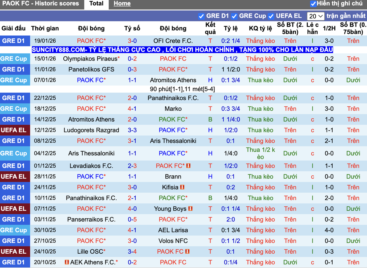Click Volos NFC team name
This screenshot has height=268, width=367.
173,241
